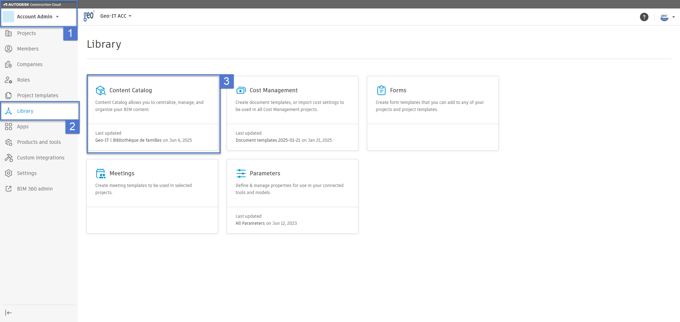Image resolution: width=680 pixels, height=322 pixels.
Task: Click the Cost Management description text
Action: 290,106
